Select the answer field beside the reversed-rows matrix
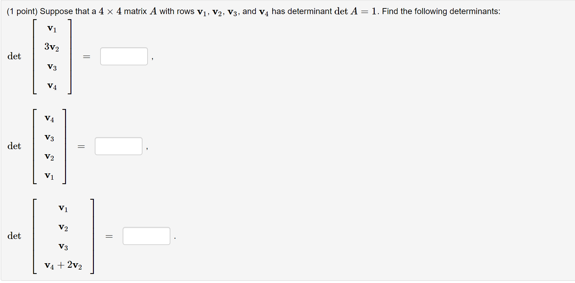 click(118, 146)
